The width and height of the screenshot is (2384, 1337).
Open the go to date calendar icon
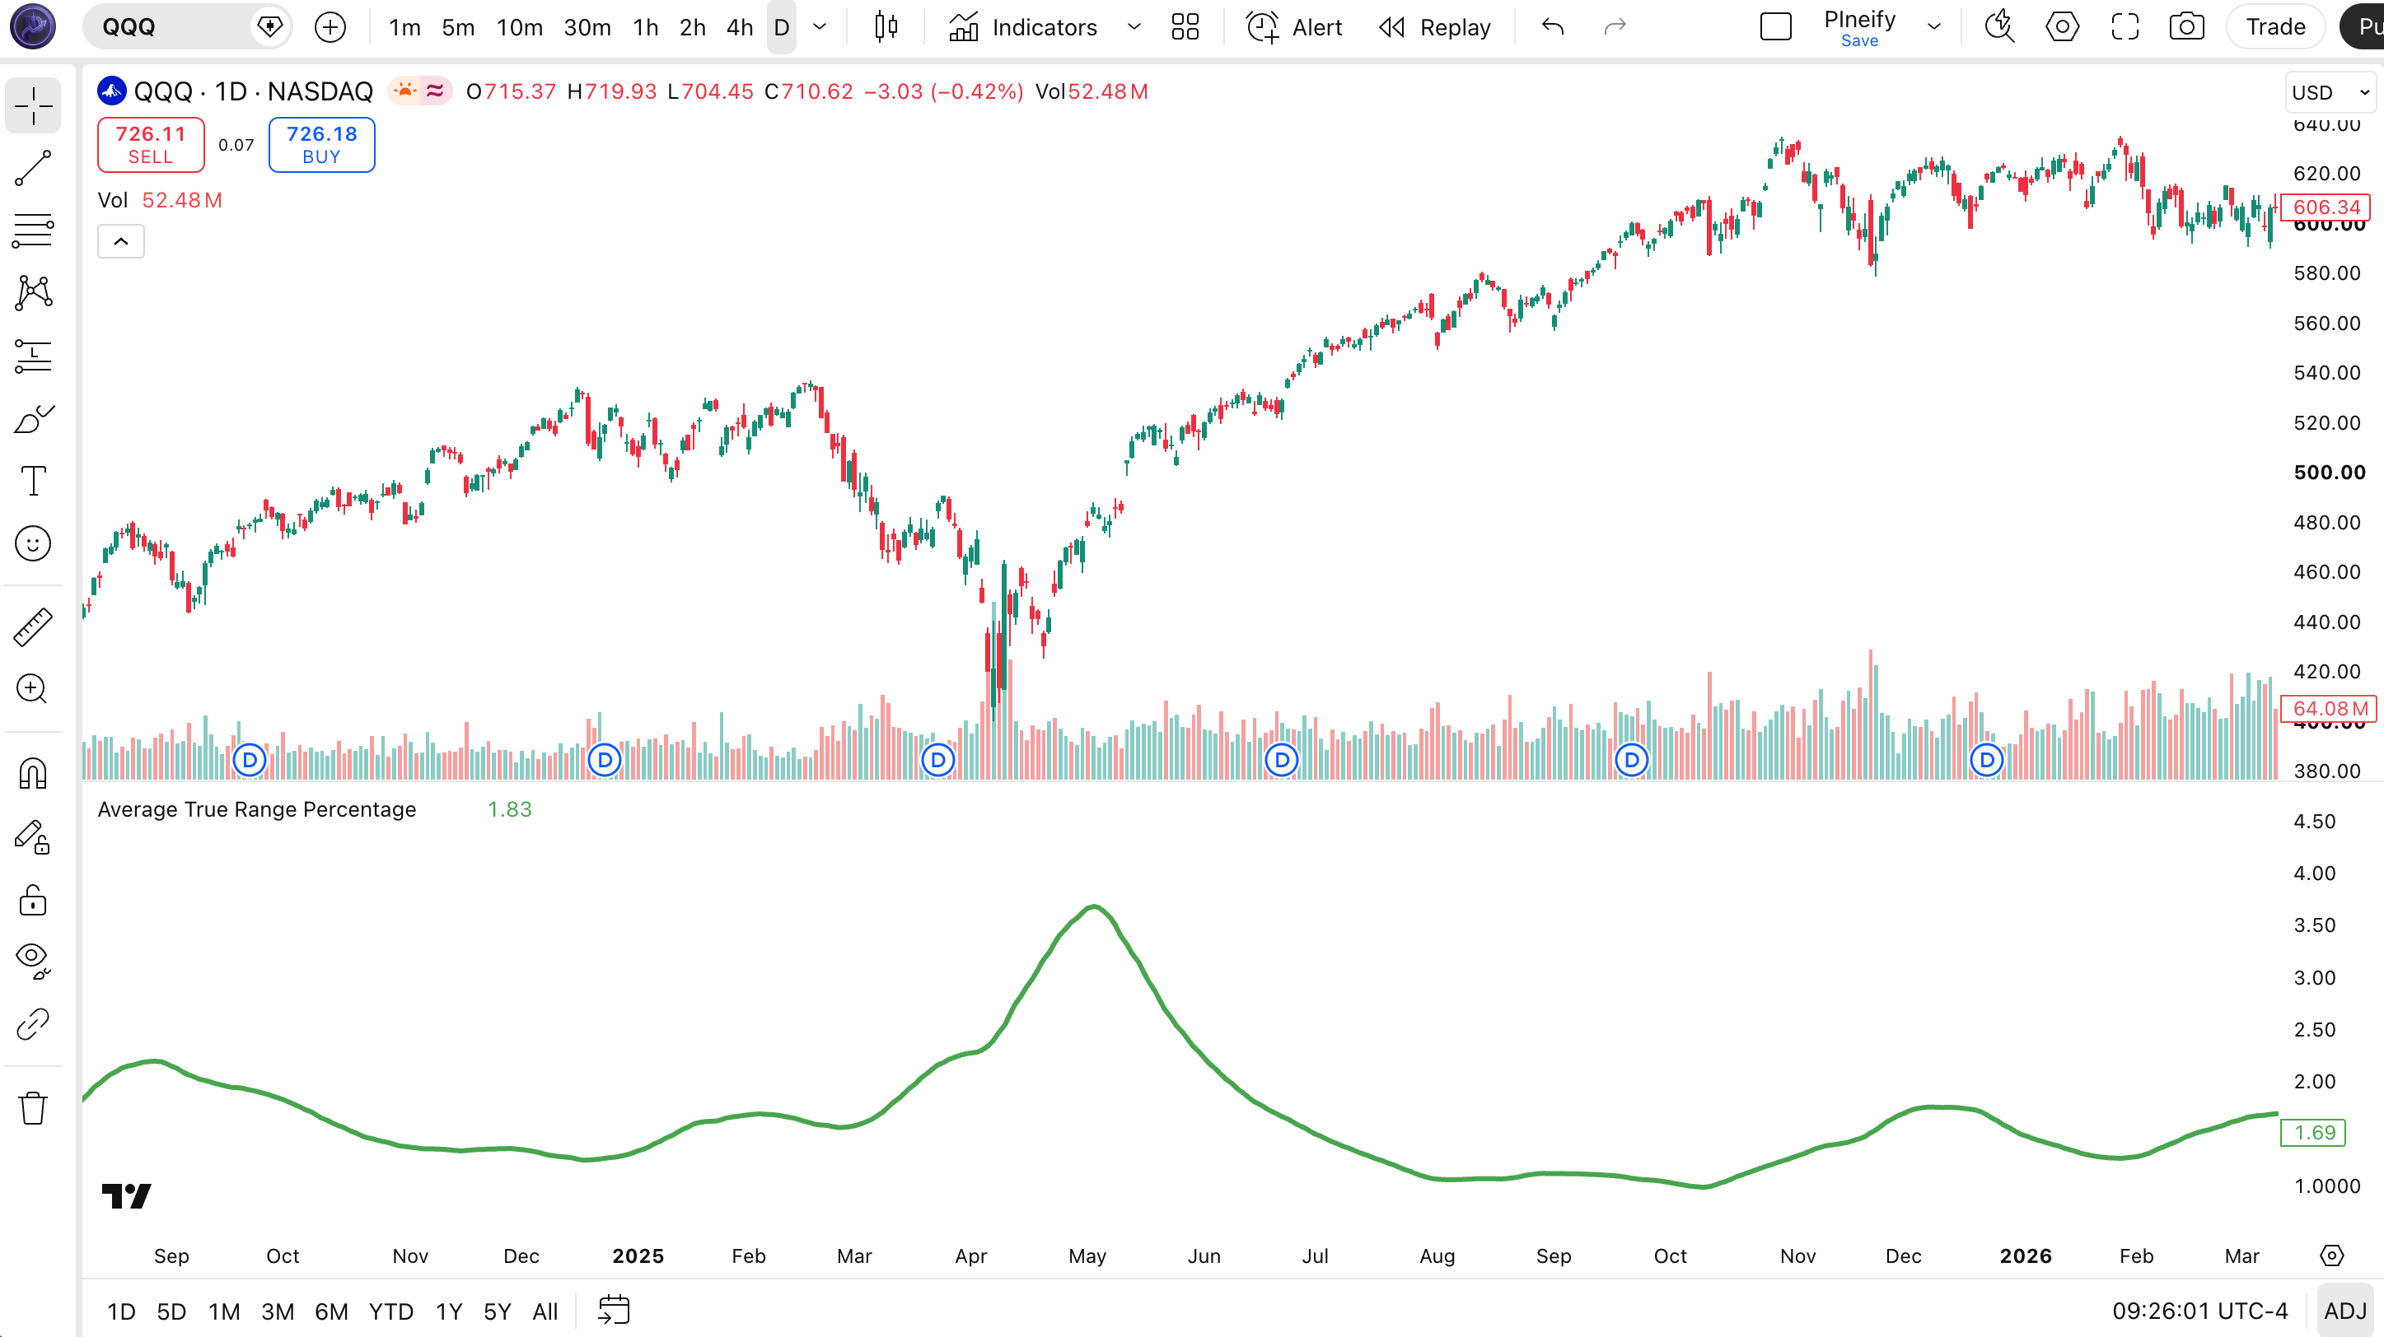pyautogui.click(x=614, y=1310)
